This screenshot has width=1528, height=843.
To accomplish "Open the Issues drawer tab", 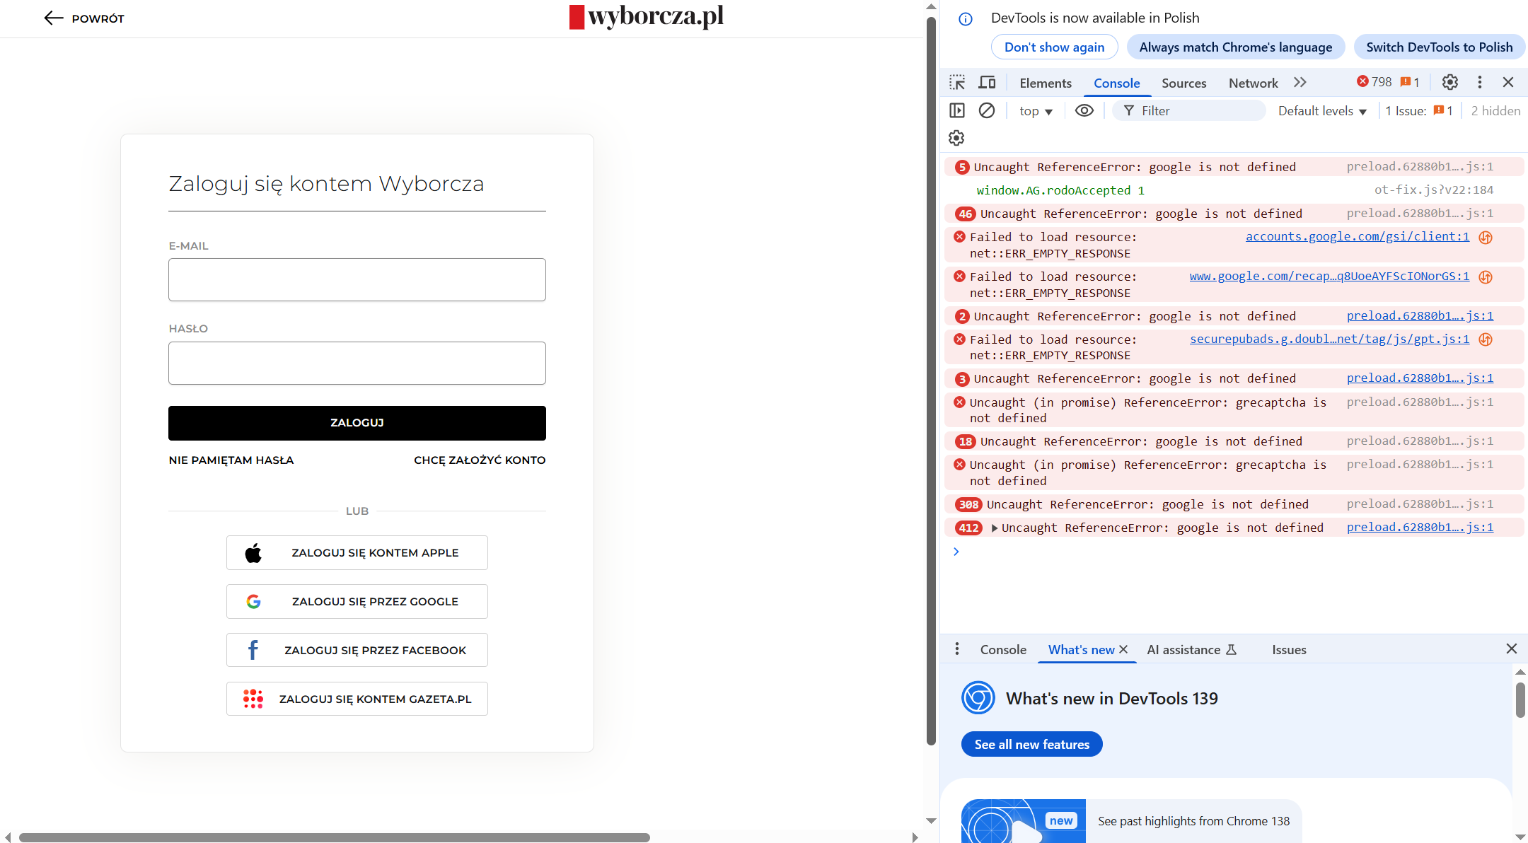I will point(1289,650).
